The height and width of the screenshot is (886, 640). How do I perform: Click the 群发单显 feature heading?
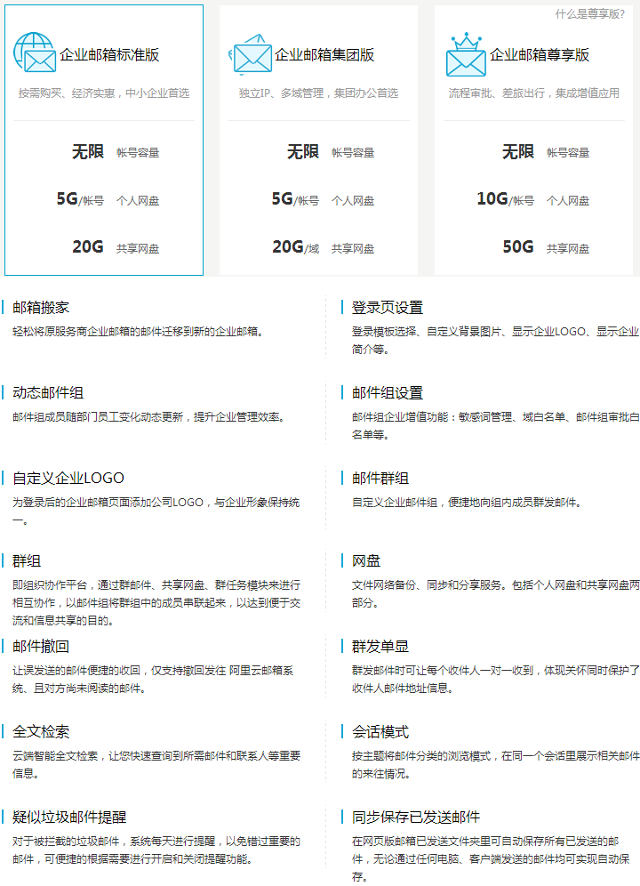[380, 646]
